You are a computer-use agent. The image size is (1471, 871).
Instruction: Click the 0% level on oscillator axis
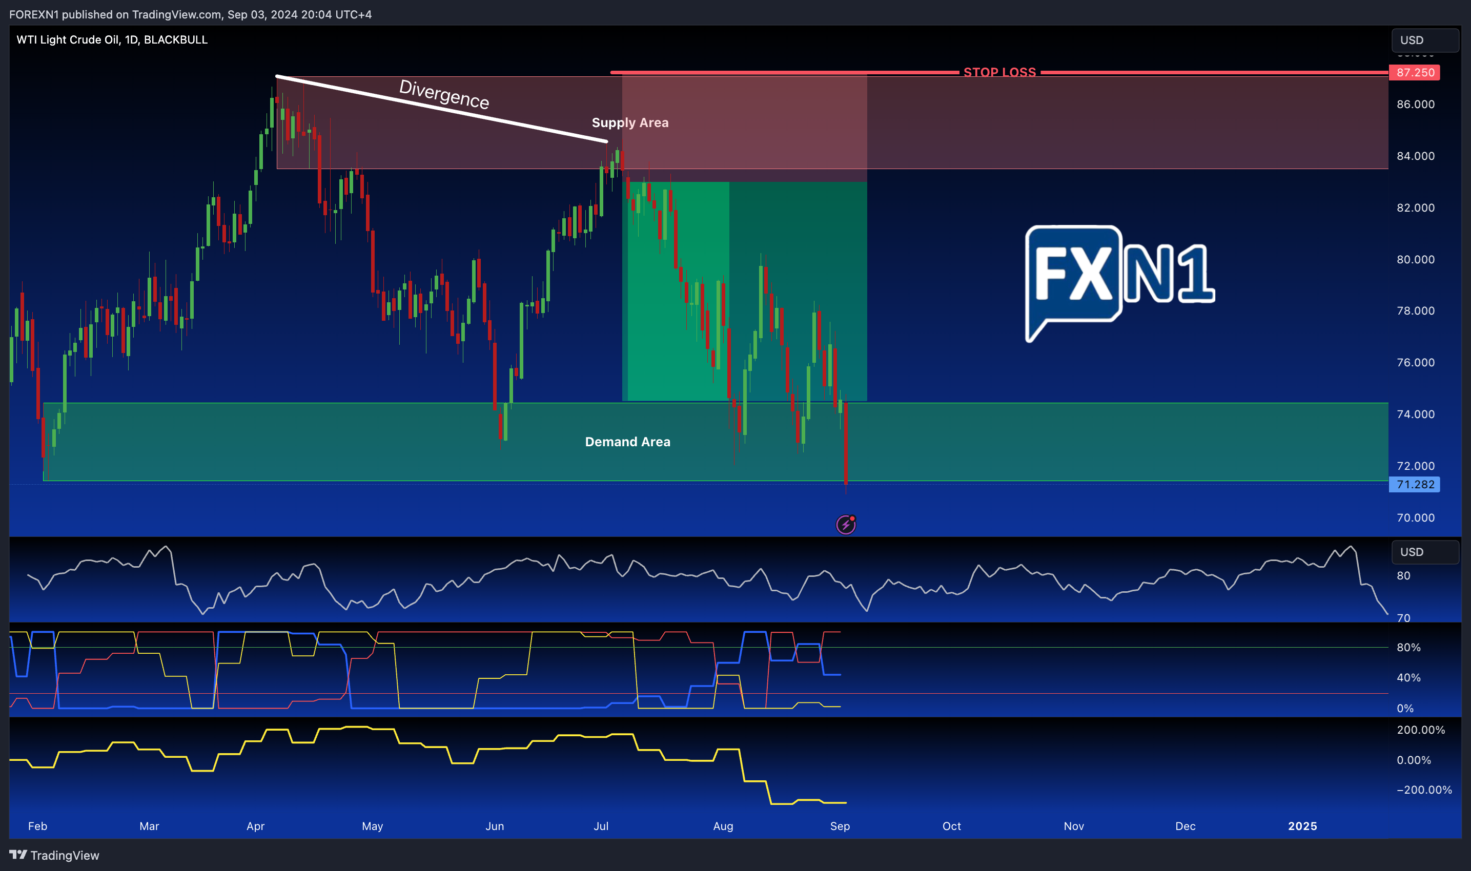(x=1405, y=709)
